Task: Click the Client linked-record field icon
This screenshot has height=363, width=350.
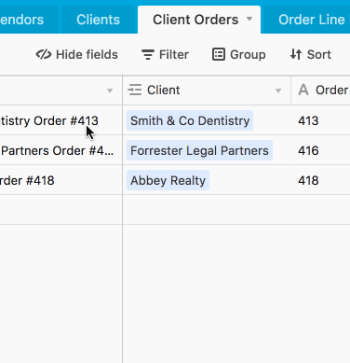Action: click(135, 90)
